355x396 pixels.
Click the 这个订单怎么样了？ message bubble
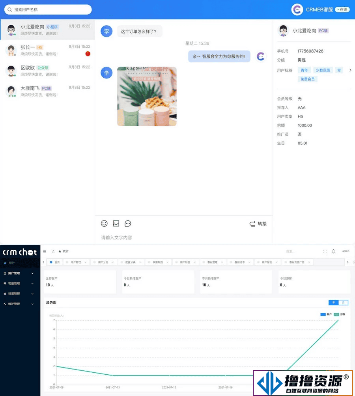coord(140,31)
